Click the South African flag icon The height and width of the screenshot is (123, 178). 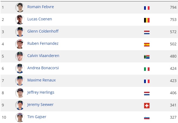[147, 57]
